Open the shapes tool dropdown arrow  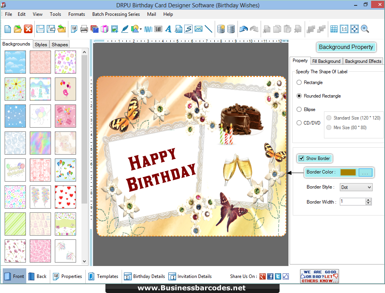coord(141,29)
